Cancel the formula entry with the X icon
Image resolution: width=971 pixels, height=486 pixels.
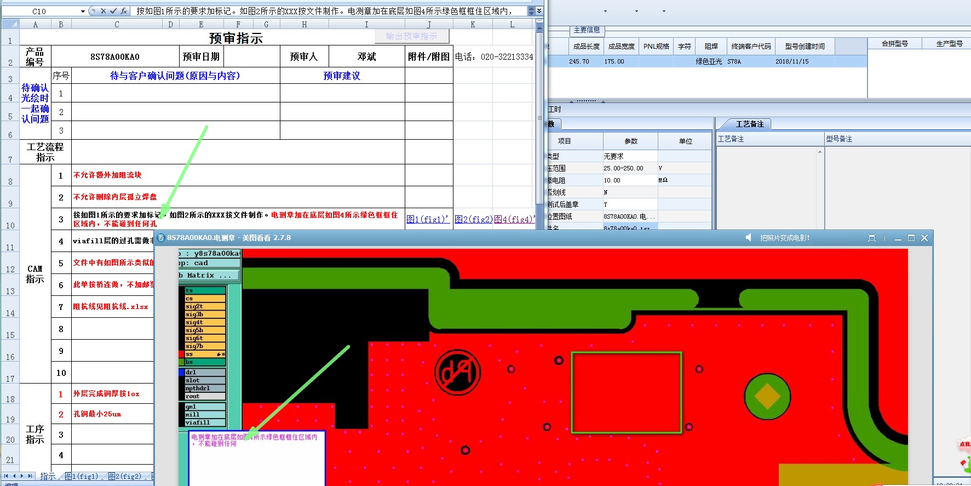[103, 11]
